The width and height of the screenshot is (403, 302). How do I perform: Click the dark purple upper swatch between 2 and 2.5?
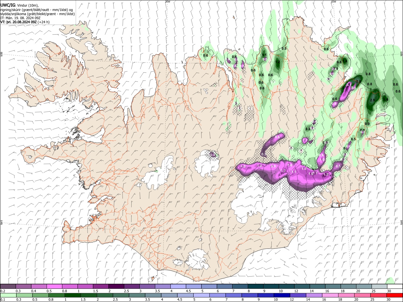click(x=116, y=287)
